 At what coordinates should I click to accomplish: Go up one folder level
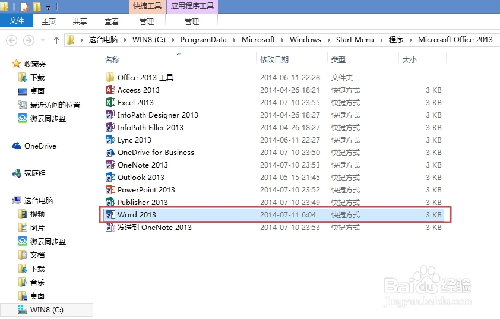[56, 40]
